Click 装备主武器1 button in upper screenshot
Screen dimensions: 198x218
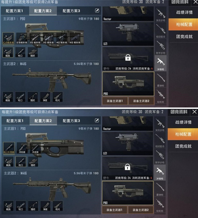[x=115, y=101]
